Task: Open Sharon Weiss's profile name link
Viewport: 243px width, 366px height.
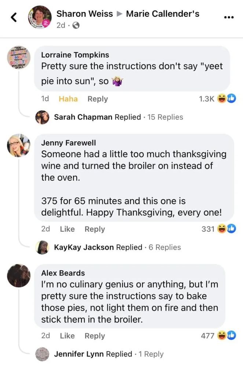Action: click(x=85, y=14)
